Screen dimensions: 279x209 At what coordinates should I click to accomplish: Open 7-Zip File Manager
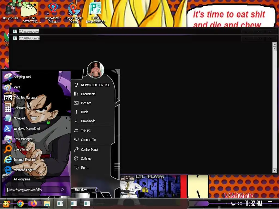tap(37, 98)
